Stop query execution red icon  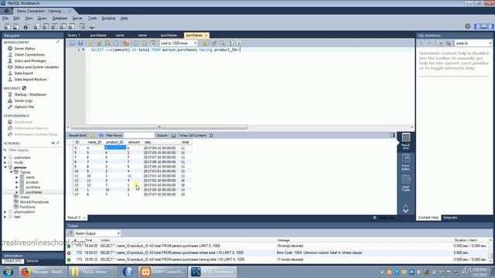[126, 43]
